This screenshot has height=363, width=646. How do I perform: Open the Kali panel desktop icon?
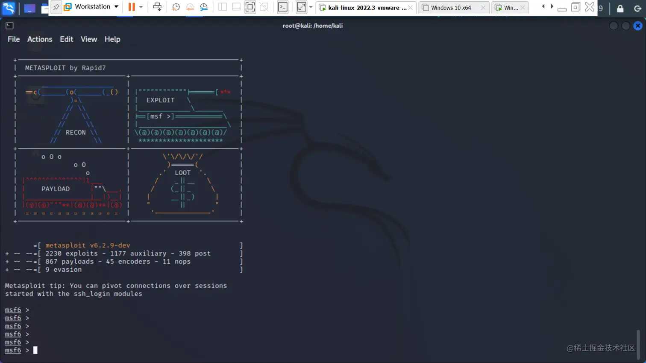click(29, 8)
